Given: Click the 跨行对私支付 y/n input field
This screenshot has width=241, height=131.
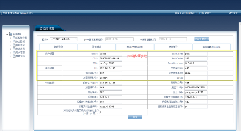Looking at the screenshot, I should (x=111, y=112).
